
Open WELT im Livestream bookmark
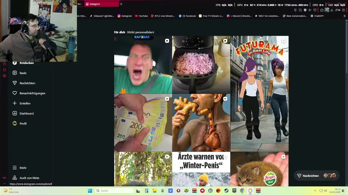267,16
